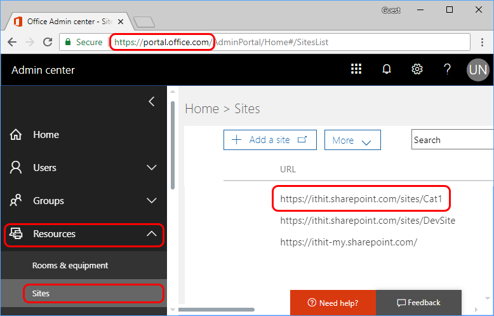Screen dimensions: 494x316
Task: Click the browser address bar
Action: [265, 42]
